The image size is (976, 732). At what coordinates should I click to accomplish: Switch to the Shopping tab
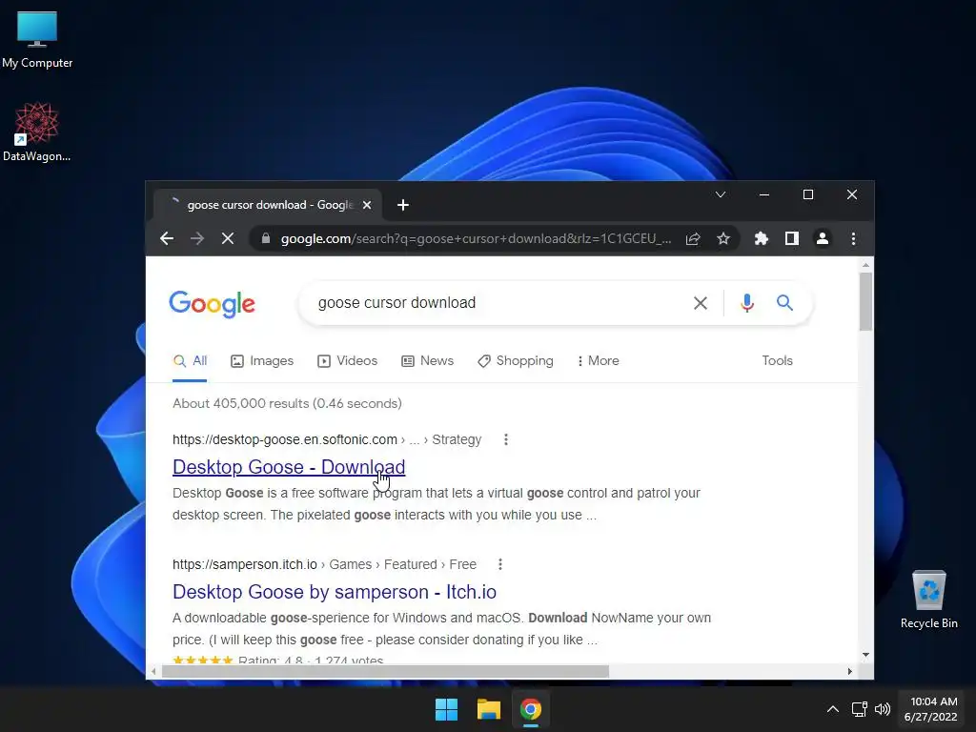(516, 361)
